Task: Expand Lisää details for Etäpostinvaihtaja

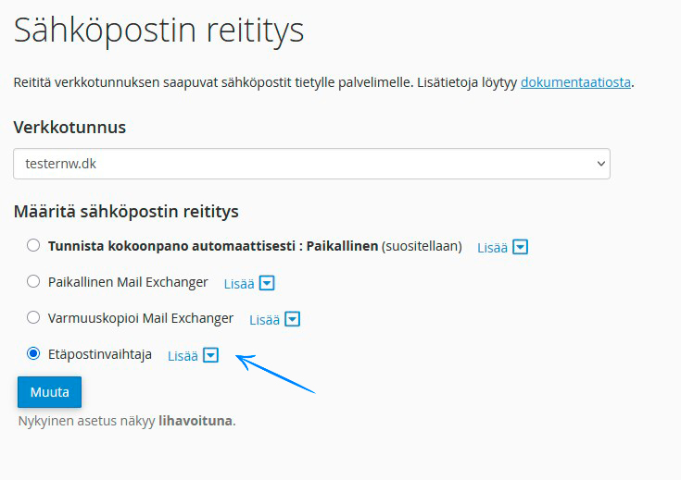Action: (x=183, y=356)
